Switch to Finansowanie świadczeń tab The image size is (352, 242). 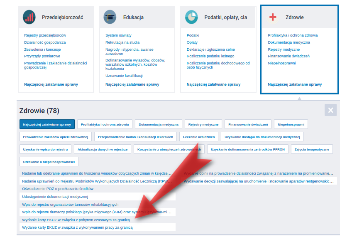[x=248, y=124]
